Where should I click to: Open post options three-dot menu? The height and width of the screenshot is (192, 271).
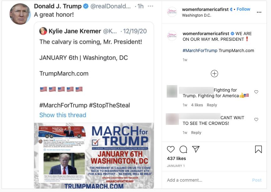coord(259,12)
